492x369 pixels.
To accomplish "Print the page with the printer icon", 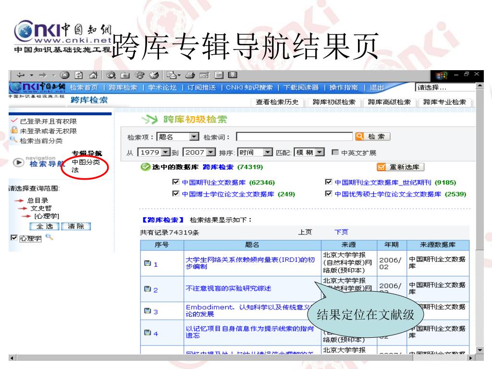I will [190, 75].
